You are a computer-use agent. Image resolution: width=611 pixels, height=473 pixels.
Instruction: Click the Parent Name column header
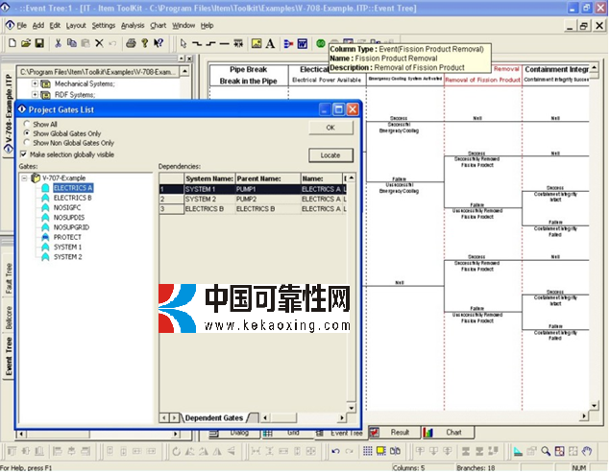pyautogui.click(x=268, y=178)
